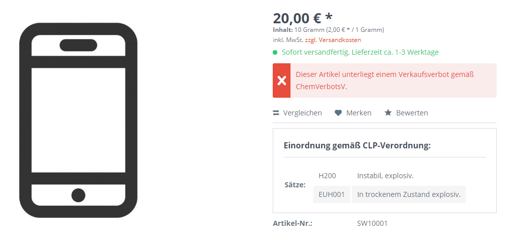Click the speaker slot on phone placeholder image
Image resolution: width=517 pixels, height=240 pixels.
[79, 45]
